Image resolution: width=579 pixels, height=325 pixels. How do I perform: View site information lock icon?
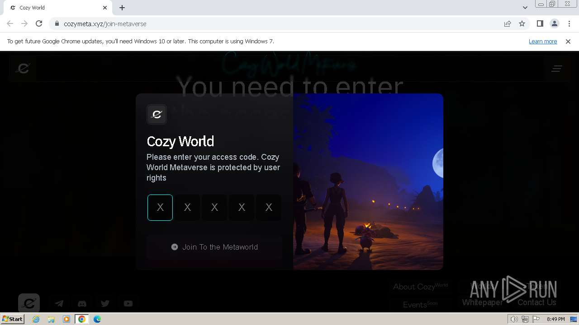(57, 24)
